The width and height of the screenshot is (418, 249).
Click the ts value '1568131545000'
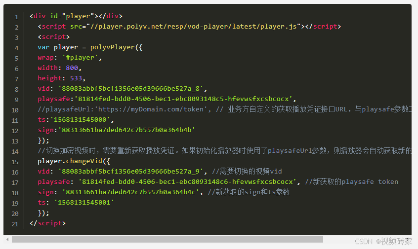80,120
